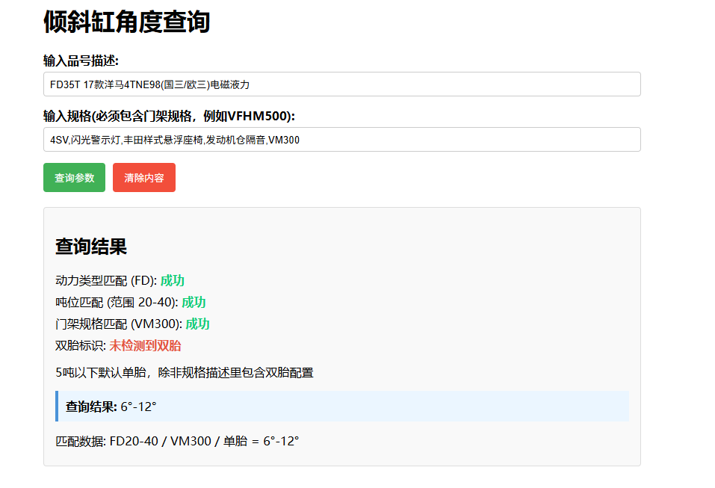The width and height of the screenshot is (715, 488).
Task: Click the 匹配数据 FD20-40 line
Action: tap(177, 442)
